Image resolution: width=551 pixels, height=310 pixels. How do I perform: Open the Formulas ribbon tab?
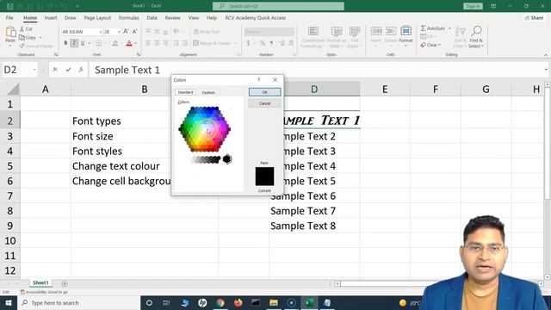click(x=128, y=17)
